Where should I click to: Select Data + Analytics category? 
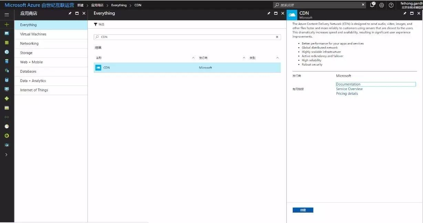click(51, 81)
